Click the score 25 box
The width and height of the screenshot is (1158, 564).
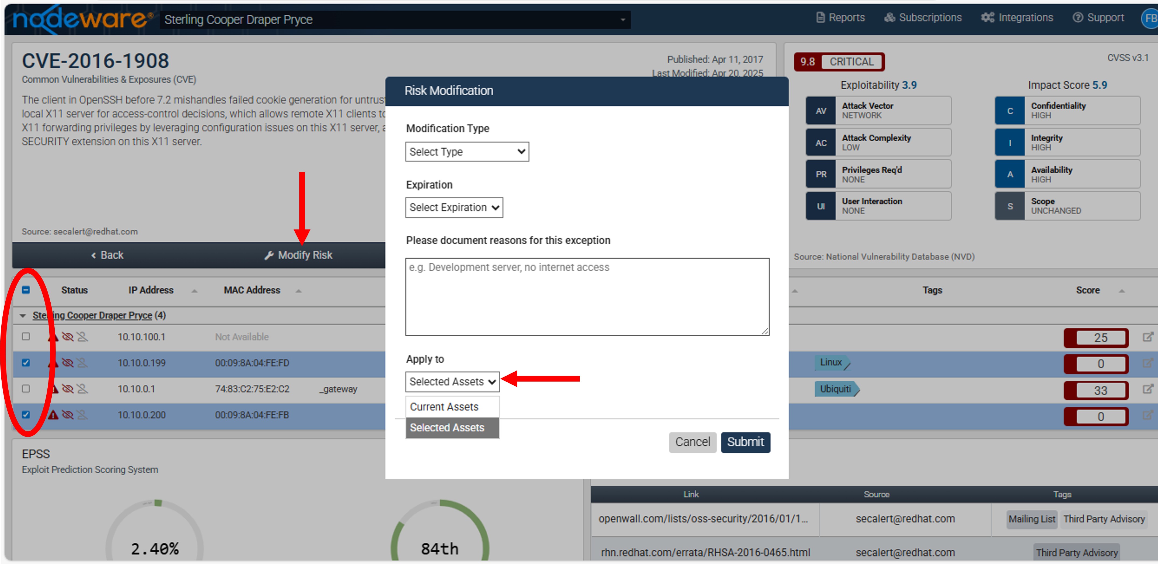click(x=1096, y=338)
